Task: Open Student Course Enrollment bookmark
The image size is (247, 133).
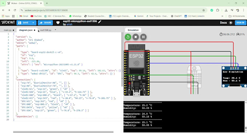Action: pos(95,16)
